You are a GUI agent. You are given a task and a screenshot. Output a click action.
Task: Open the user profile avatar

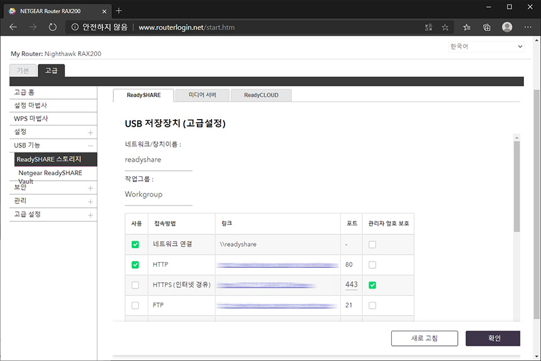pyautogui.click(x=507, y=27)
